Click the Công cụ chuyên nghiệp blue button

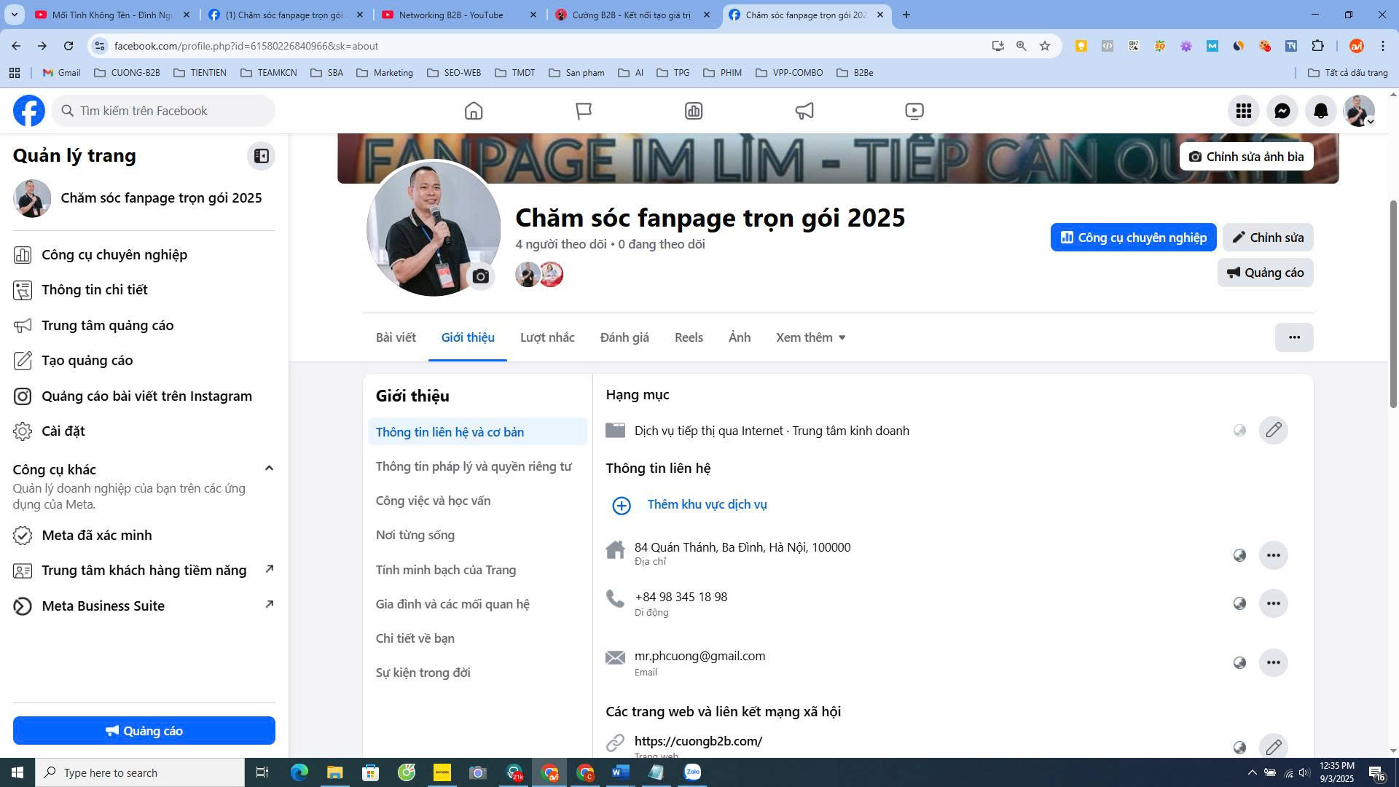tap(1133, 238)
